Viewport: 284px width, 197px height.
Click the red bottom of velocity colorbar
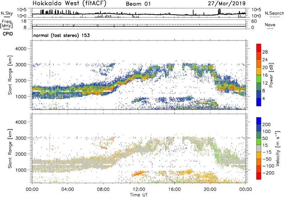coord(259,176)
